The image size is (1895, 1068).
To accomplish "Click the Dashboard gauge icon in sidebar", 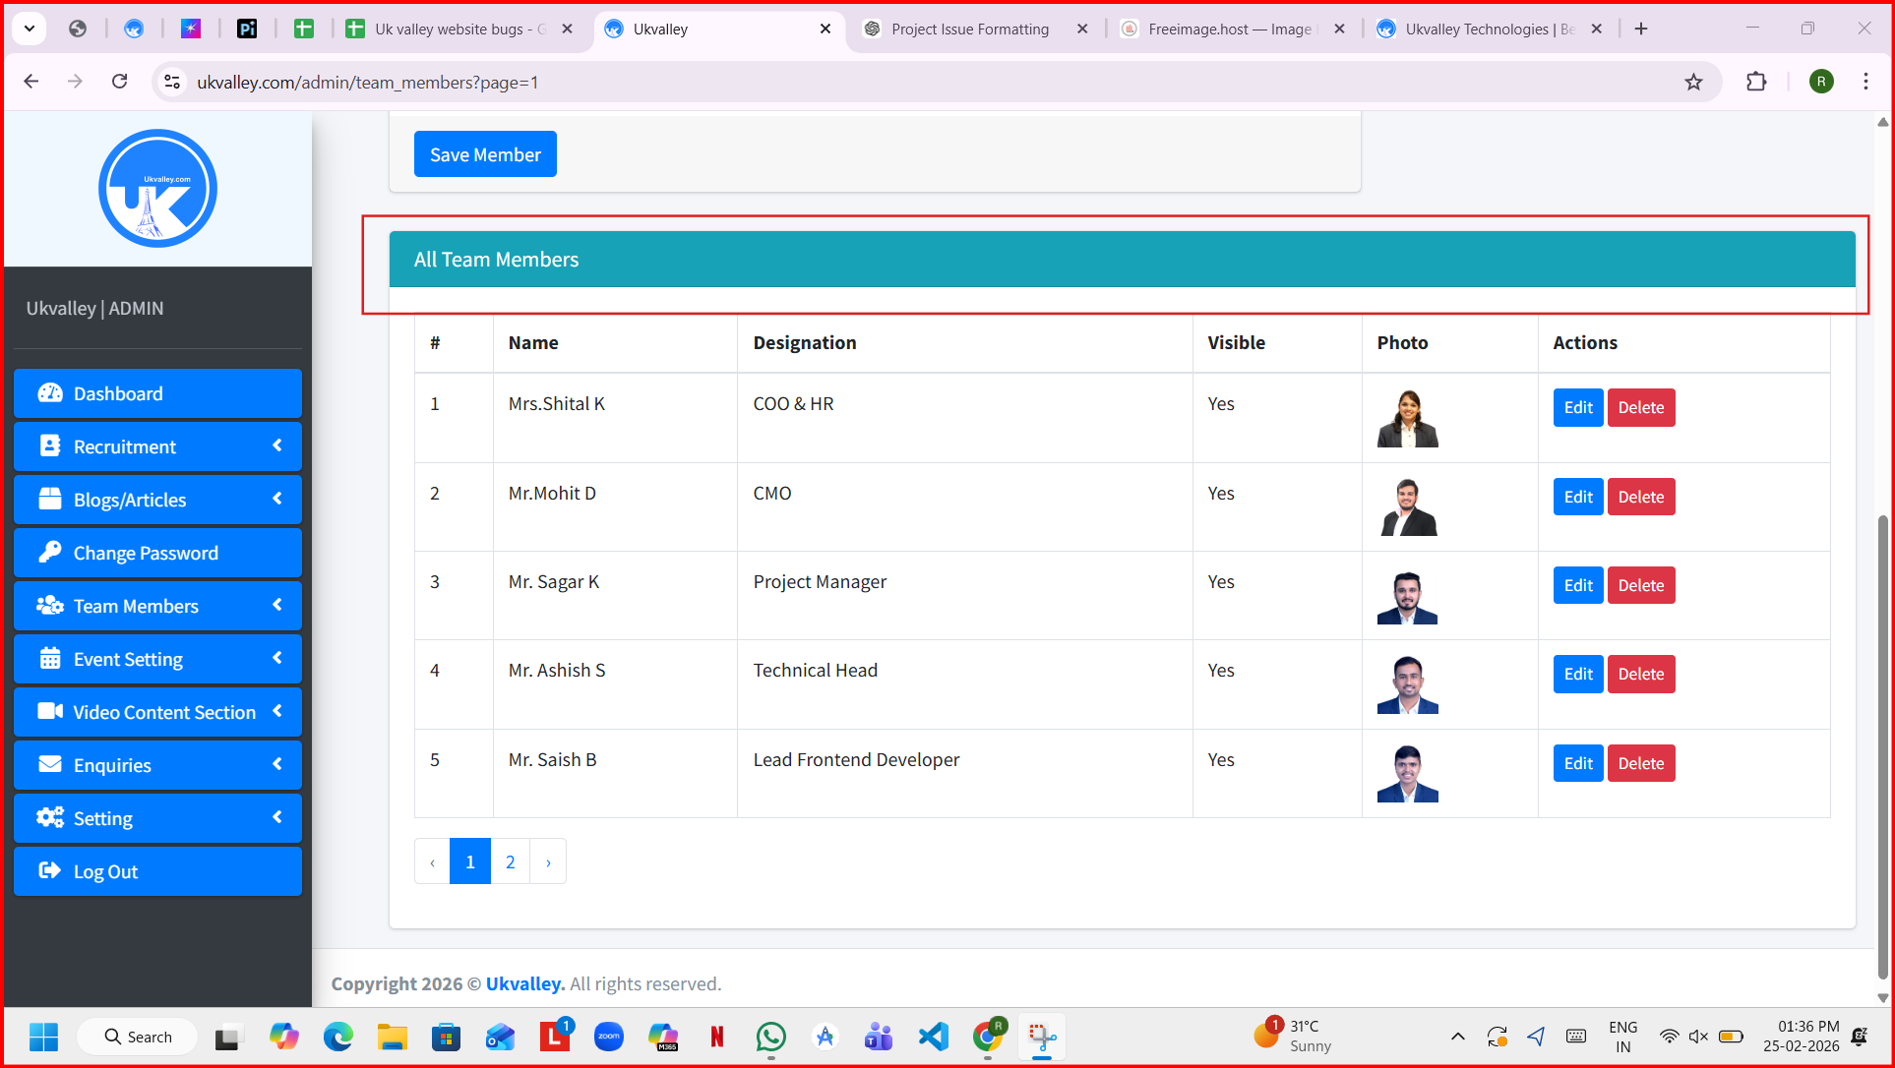I will [50, 393].
